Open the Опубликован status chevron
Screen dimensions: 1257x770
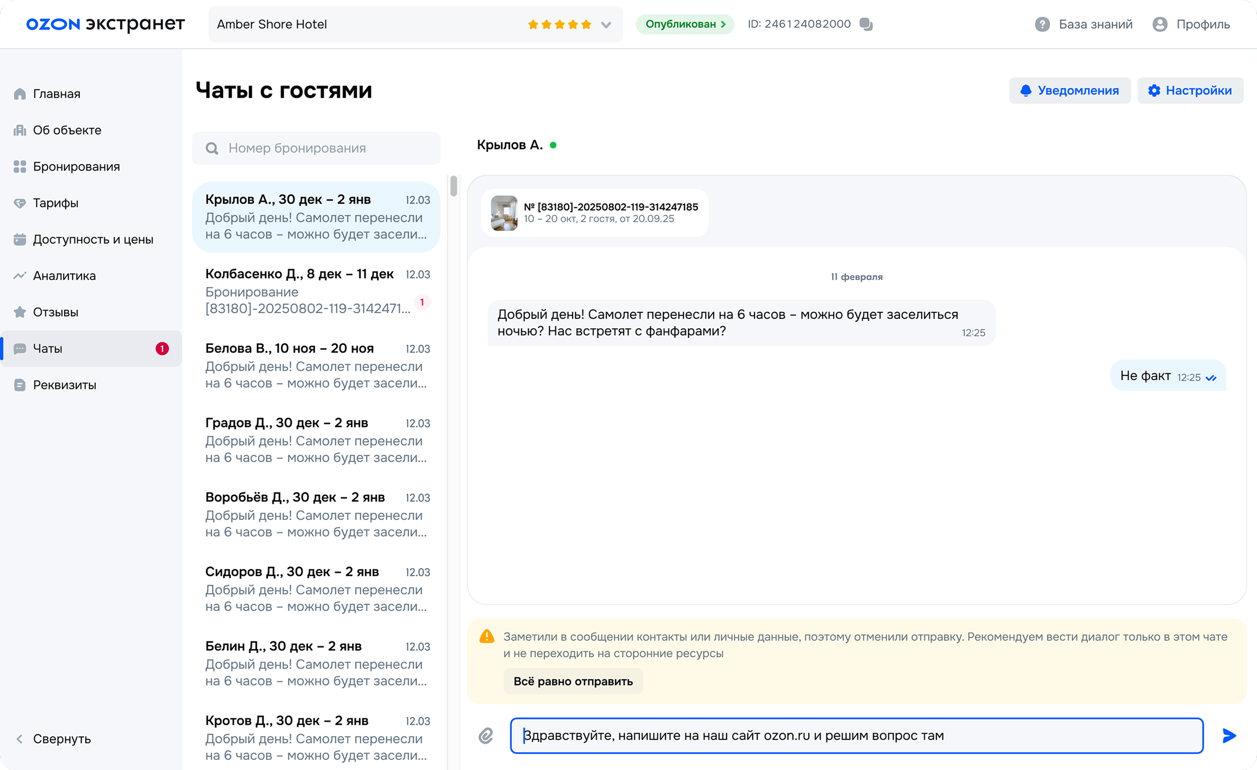coord(723,24)
